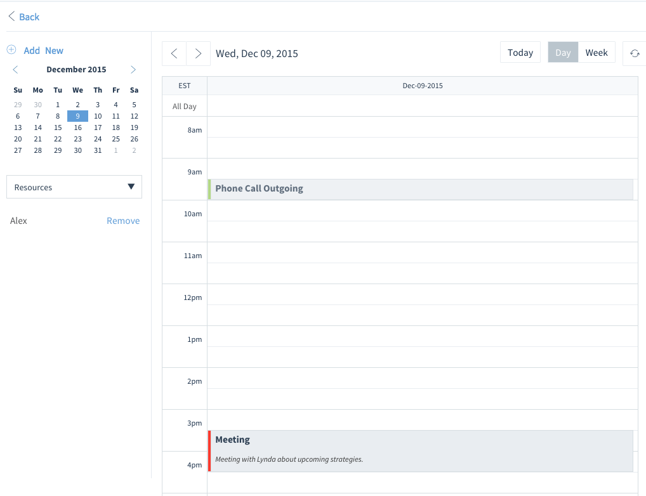Click the All Day row
The width and height of the screenshot is (646, 496).
(x=422, y=106)
